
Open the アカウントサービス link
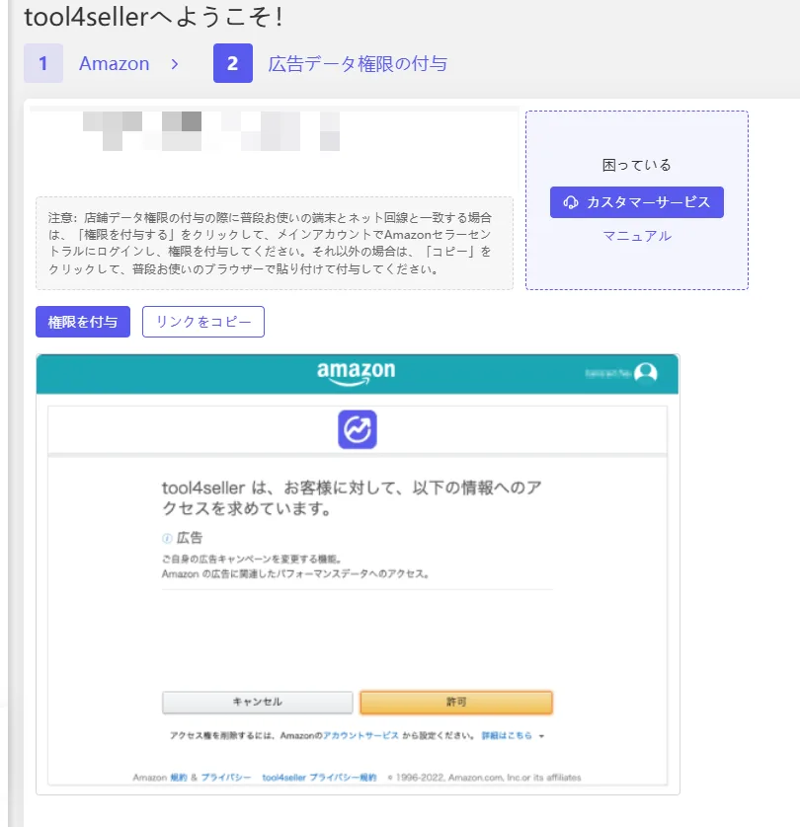[360, 735]
